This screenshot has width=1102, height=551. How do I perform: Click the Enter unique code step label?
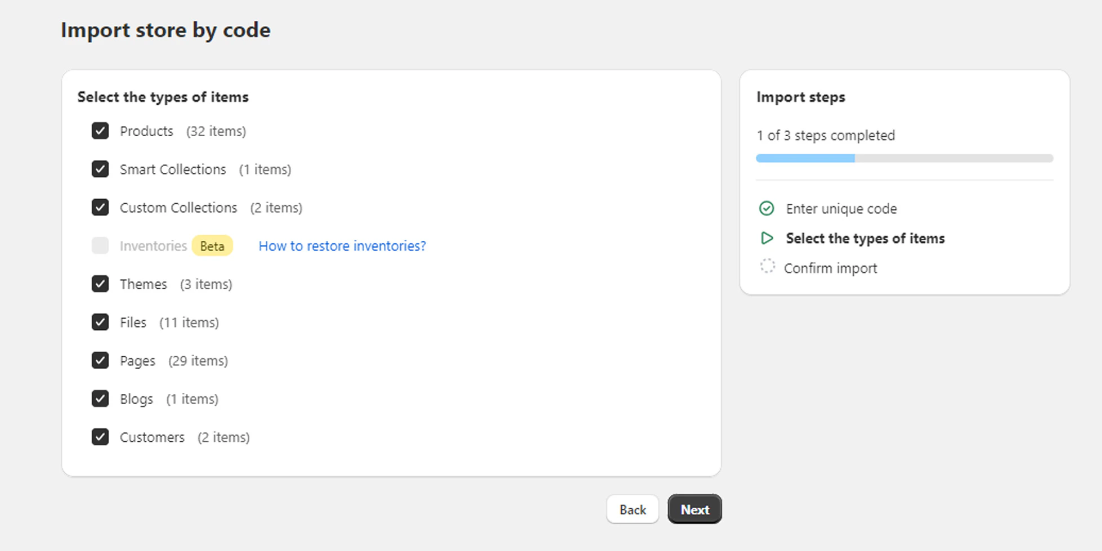coord(841,208)
